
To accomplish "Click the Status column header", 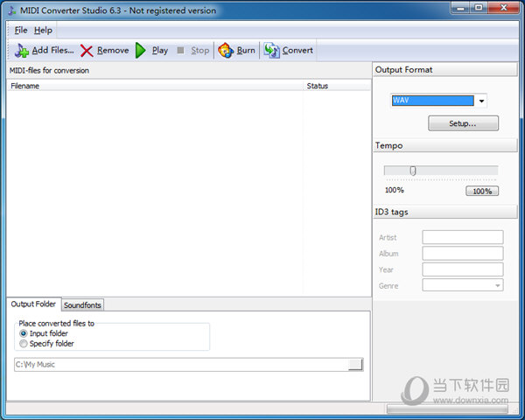I will (x=337, y=86).
